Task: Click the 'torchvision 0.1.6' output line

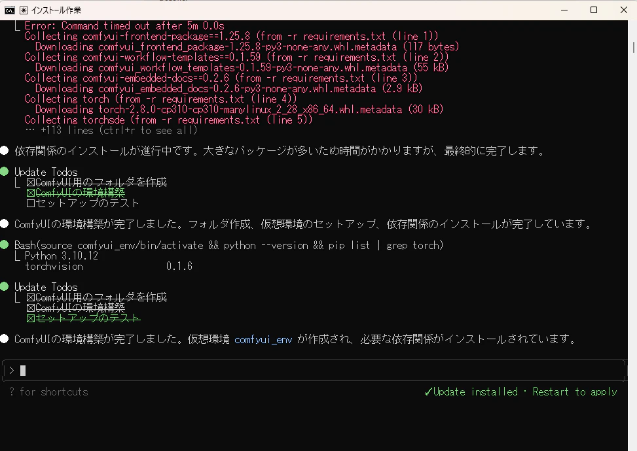Action: click(109, 267)
